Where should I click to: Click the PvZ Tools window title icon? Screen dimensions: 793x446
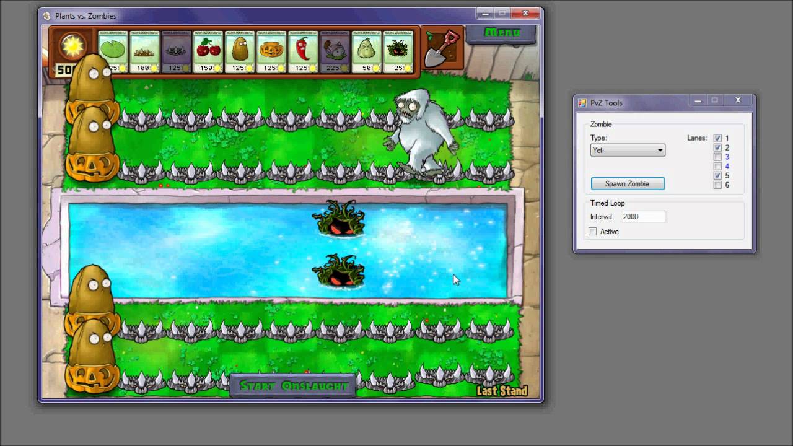pos(582,103)
